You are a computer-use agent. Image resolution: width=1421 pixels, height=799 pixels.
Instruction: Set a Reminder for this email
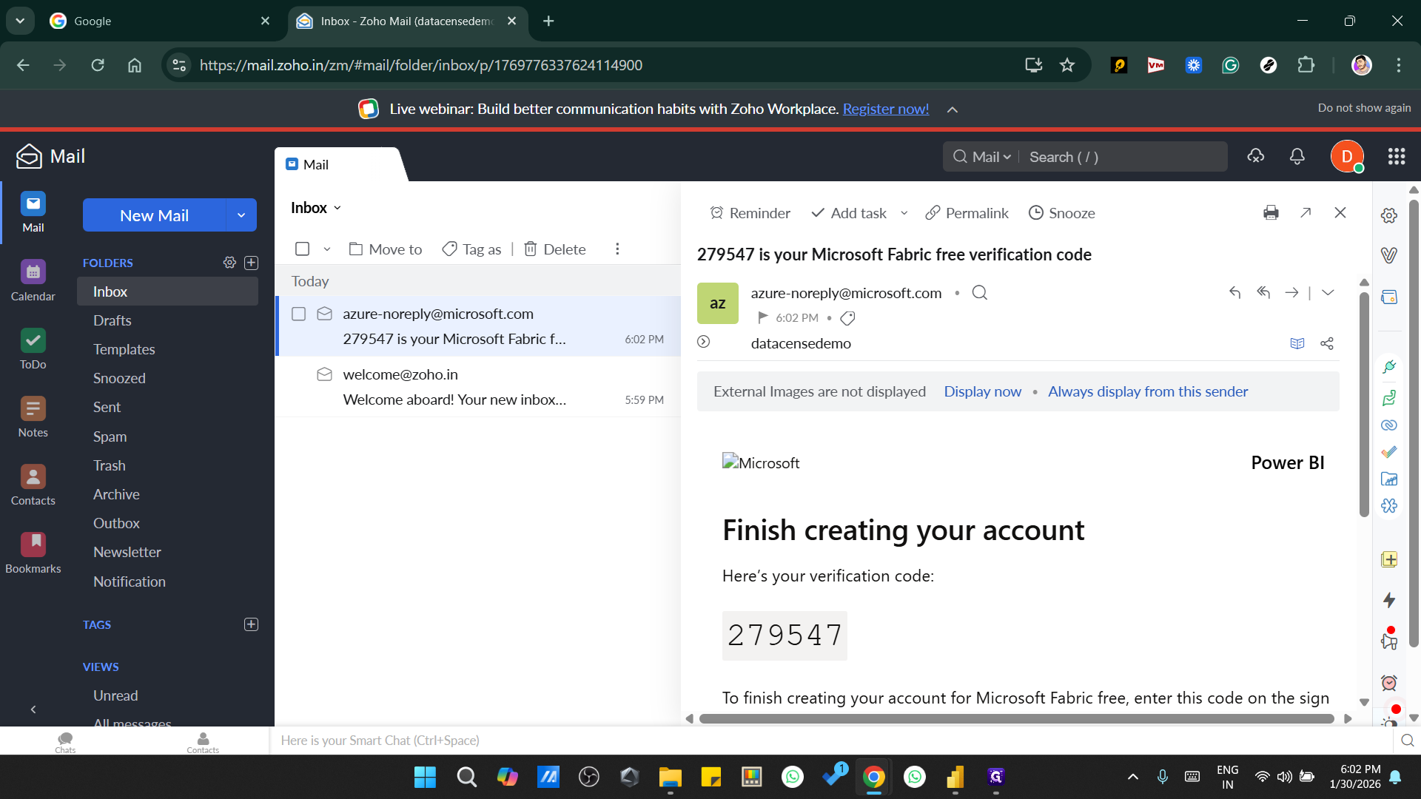[x=749, y=213]
